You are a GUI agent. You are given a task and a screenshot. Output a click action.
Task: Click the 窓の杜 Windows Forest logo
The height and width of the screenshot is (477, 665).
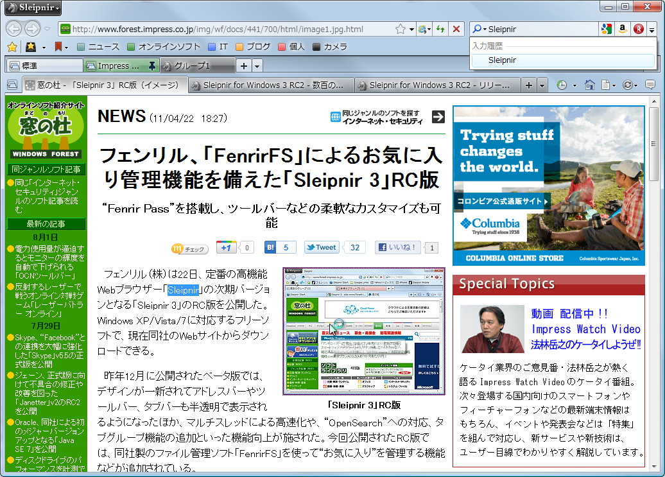point(46,129)
